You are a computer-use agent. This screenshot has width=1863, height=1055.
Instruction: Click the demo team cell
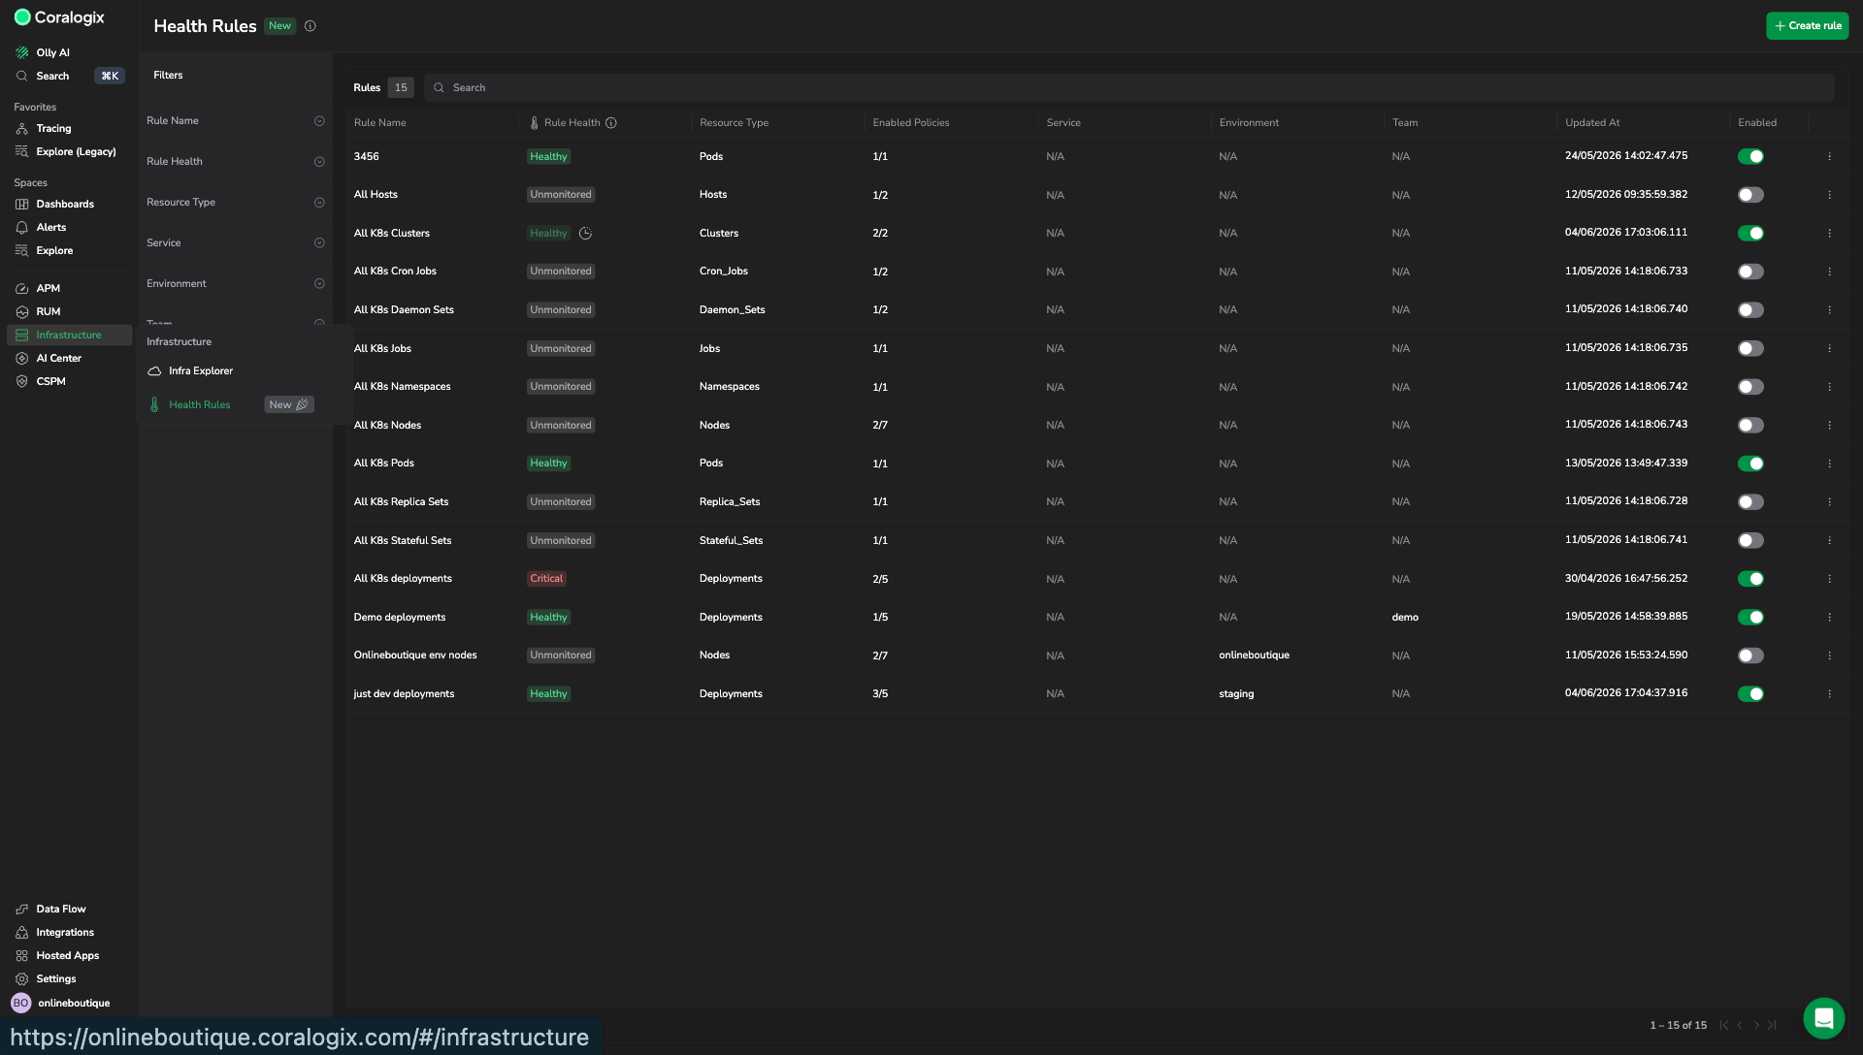coord(1405,618)
